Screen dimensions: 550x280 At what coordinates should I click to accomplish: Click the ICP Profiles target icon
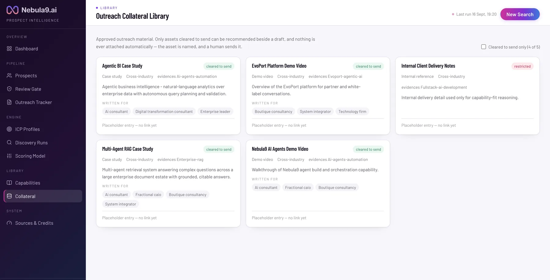pyautogui.click(x=9, y=129)
